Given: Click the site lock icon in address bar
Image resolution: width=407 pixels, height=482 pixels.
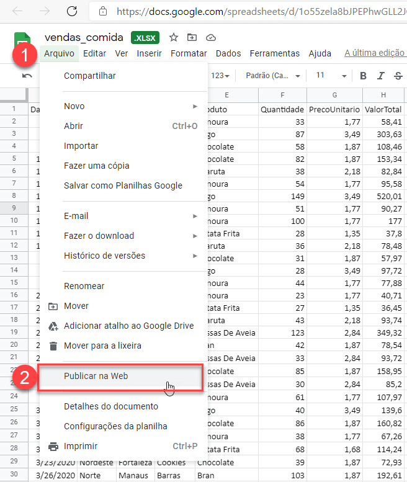Looking at the screenshot, I should click(x=103, y=11).
